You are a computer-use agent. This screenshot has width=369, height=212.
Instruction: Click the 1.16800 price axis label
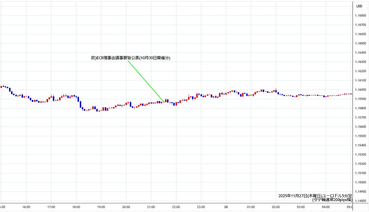pos(360,15)
